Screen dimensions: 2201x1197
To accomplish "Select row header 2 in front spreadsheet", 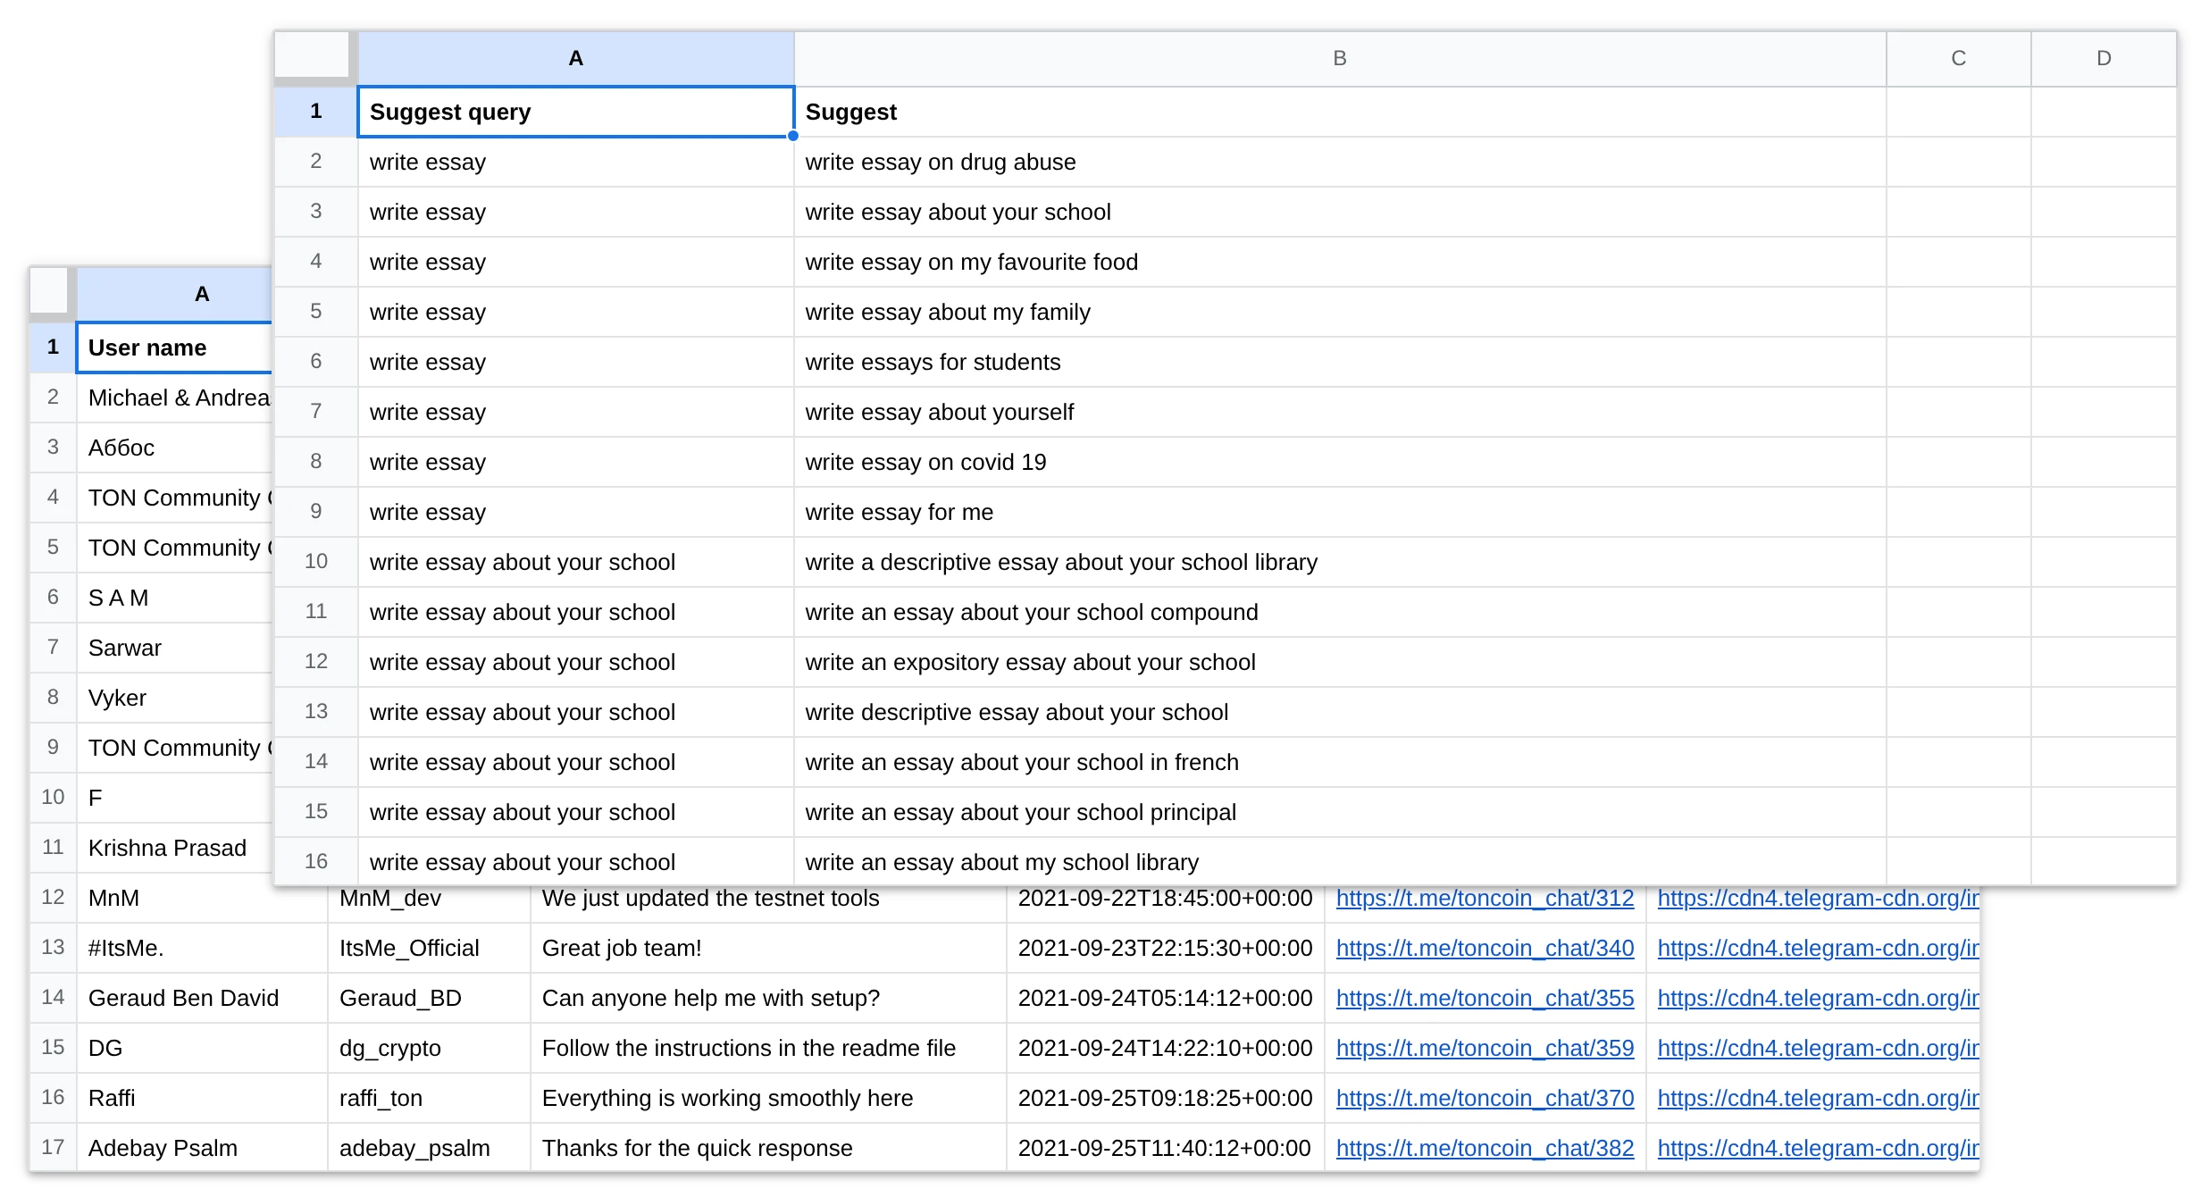I will [316, 162].
